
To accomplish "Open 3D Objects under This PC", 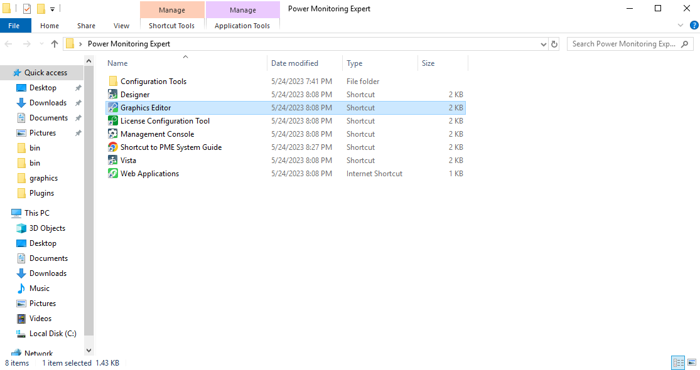I will click(x=47, y=228).
